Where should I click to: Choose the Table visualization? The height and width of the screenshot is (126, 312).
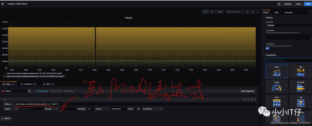tap(276, 102)
